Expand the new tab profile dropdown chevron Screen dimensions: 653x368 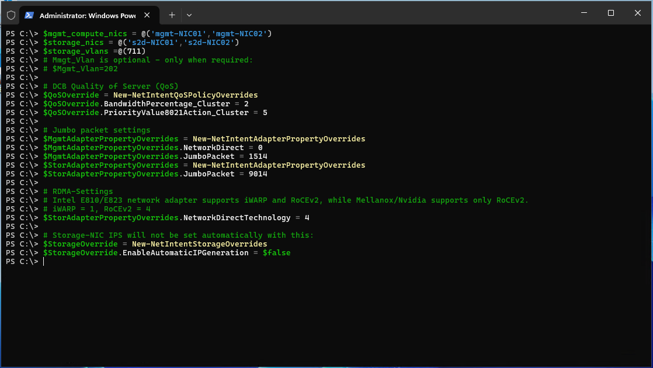pos(189,15)
